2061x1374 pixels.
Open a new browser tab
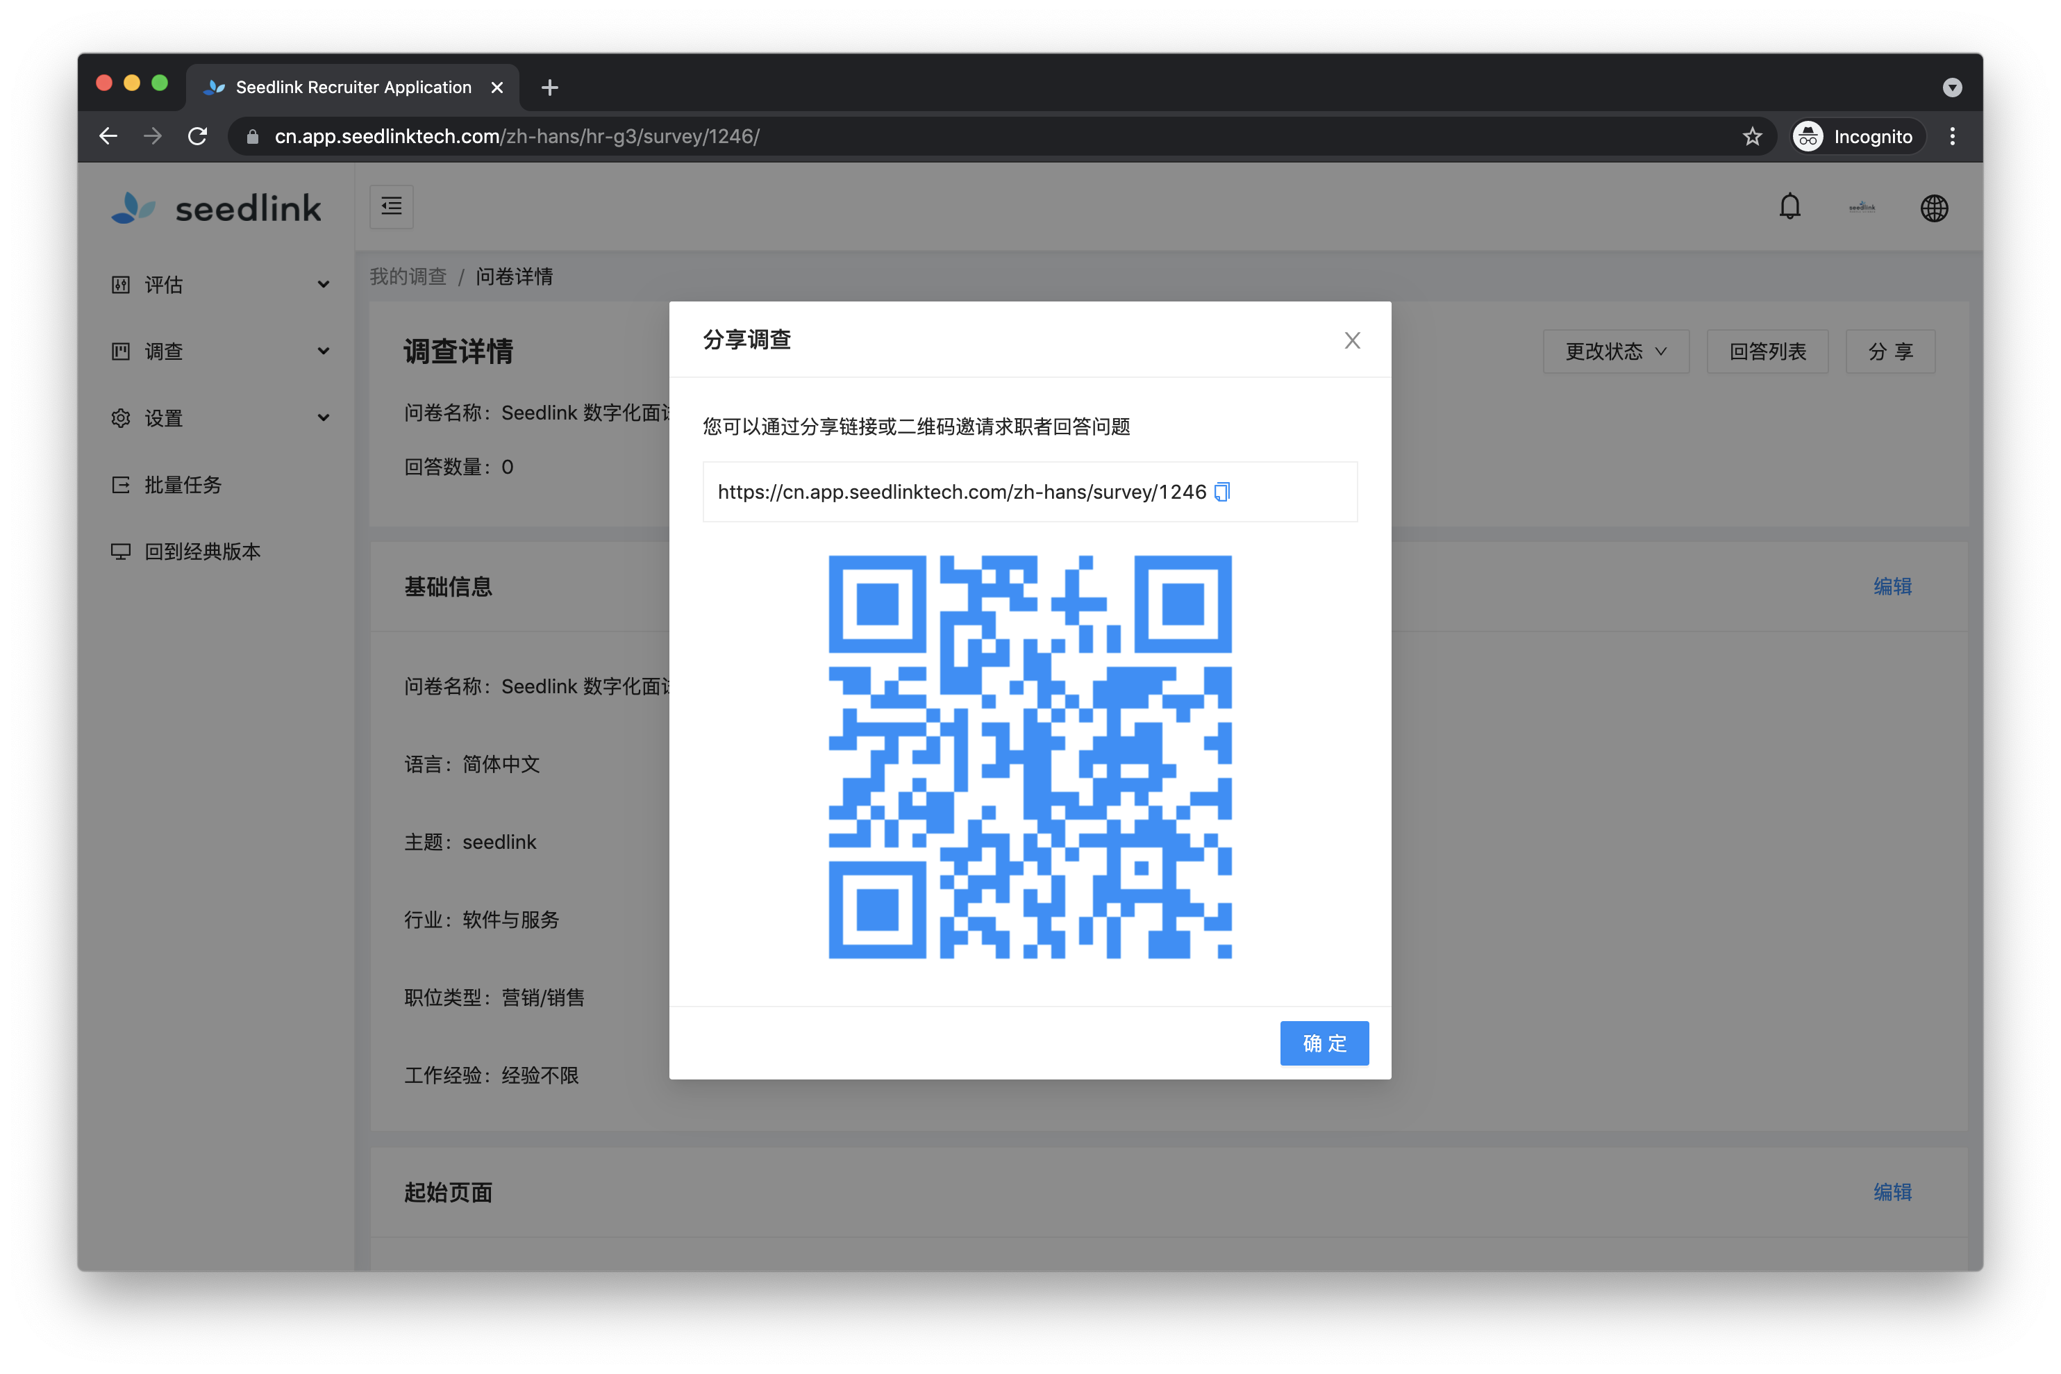[549, 88]
